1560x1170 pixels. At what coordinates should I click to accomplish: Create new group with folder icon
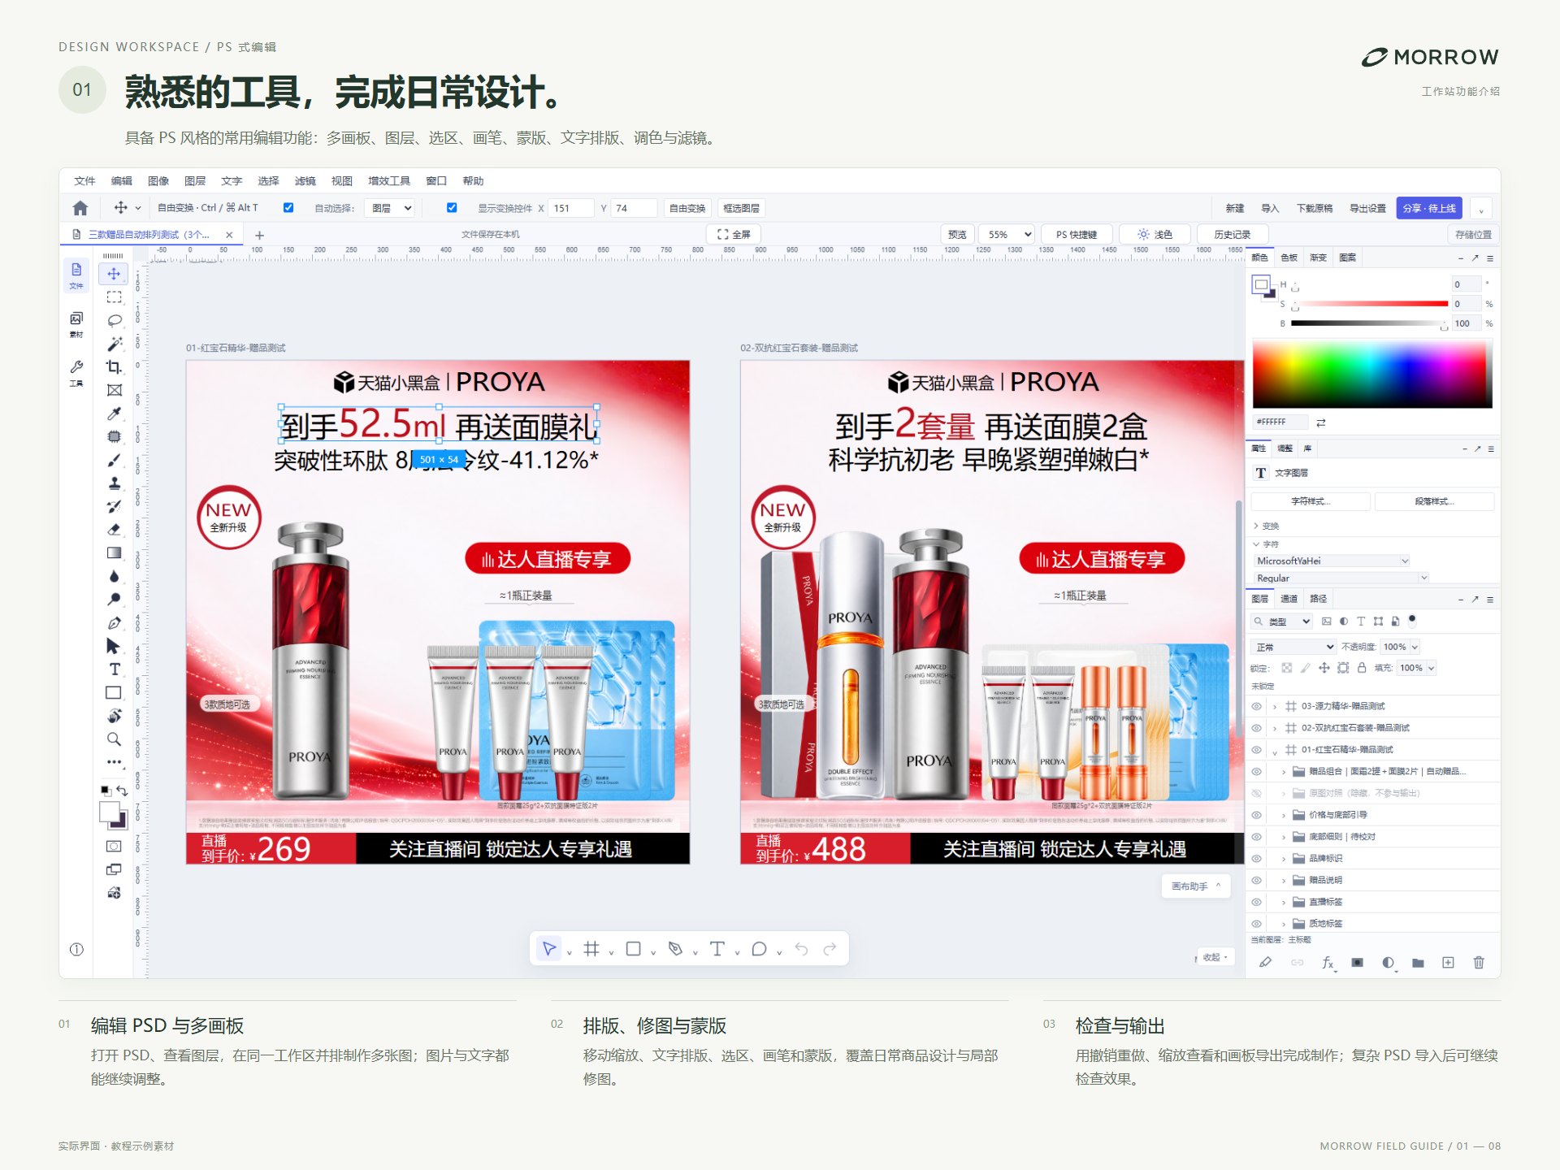point(1418,963)
